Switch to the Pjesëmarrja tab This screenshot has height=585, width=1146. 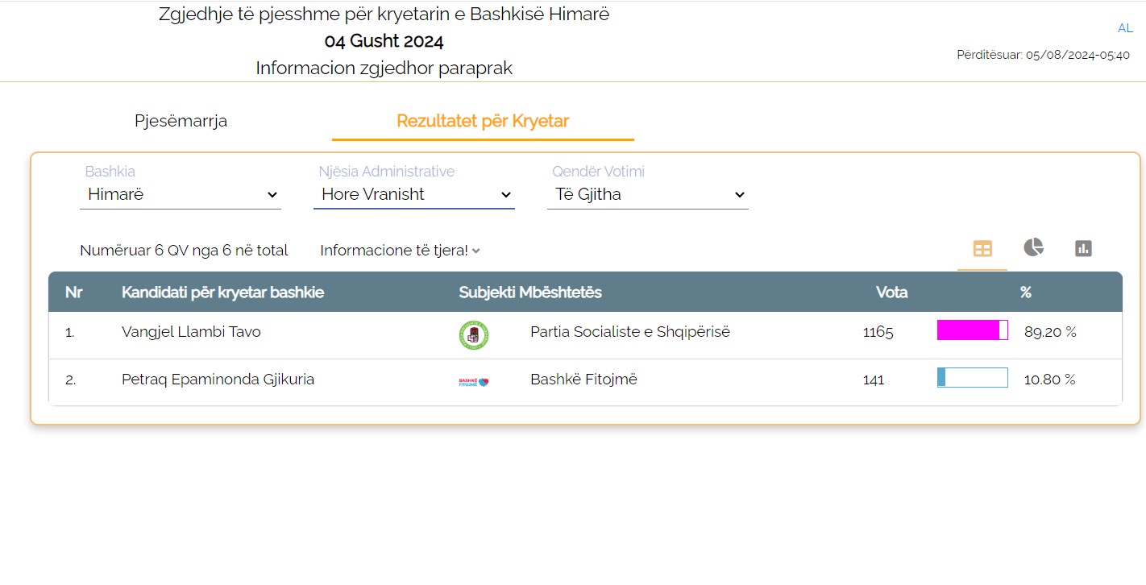(x=181, y=121)
